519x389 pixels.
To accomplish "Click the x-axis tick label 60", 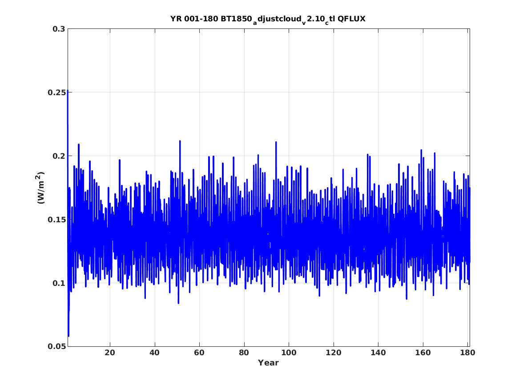I will point(199,353).
